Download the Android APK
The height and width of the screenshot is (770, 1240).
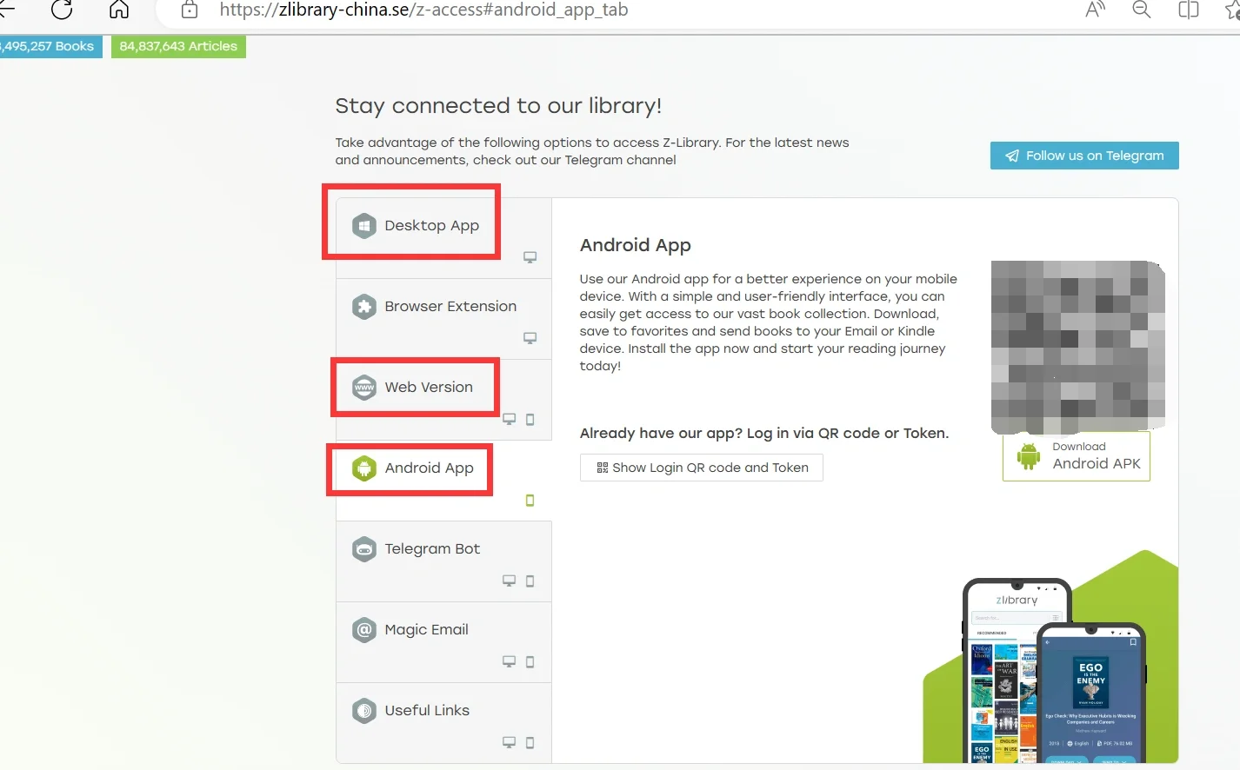click(1077, 456)
